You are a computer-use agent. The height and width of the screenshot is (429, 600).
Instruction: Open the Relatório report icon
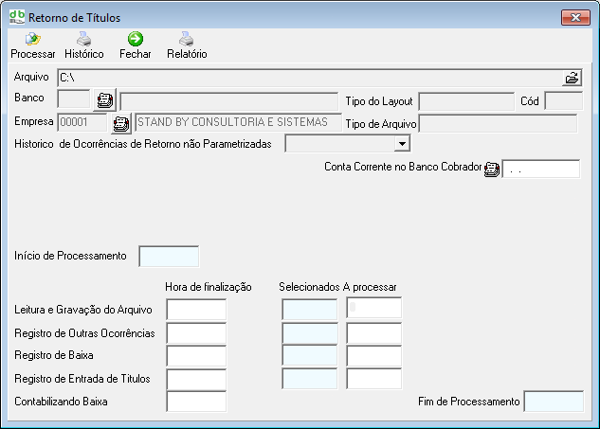(187, 40)
